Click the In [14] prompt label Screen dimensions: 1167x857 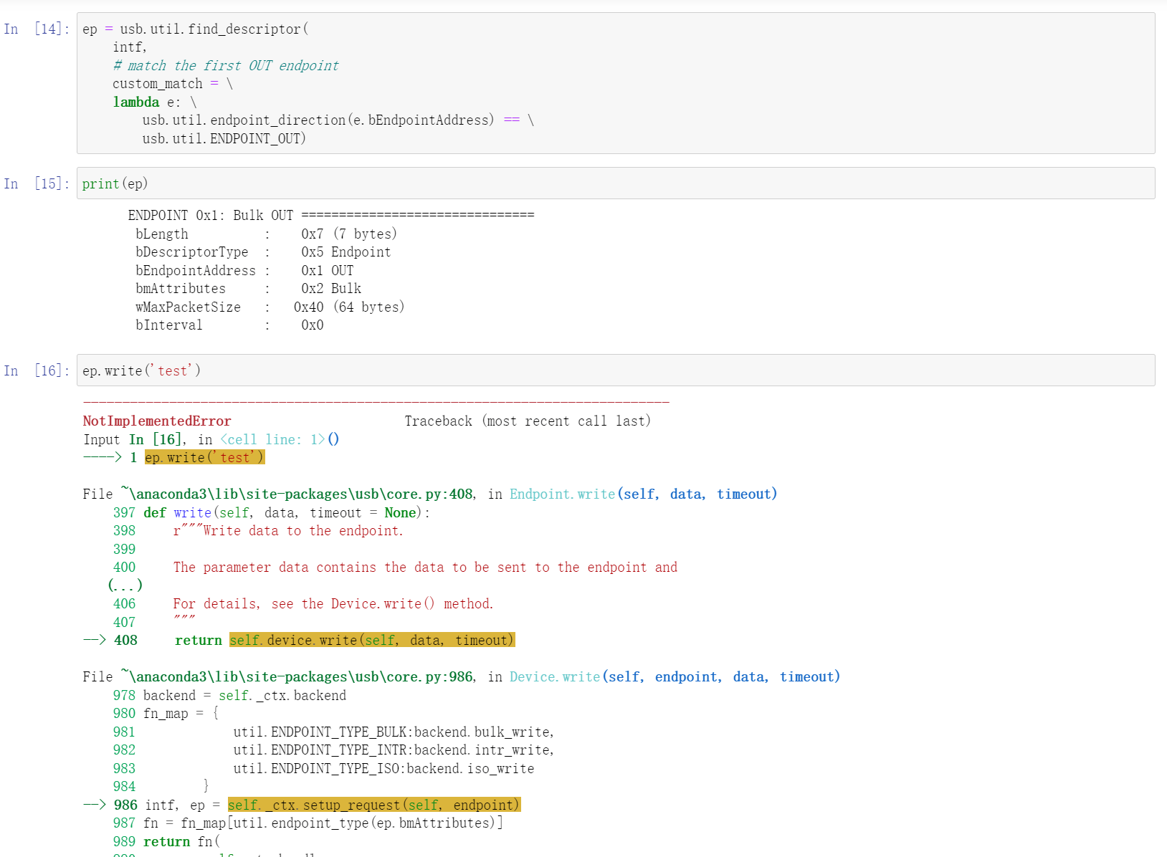coord(37,29)
